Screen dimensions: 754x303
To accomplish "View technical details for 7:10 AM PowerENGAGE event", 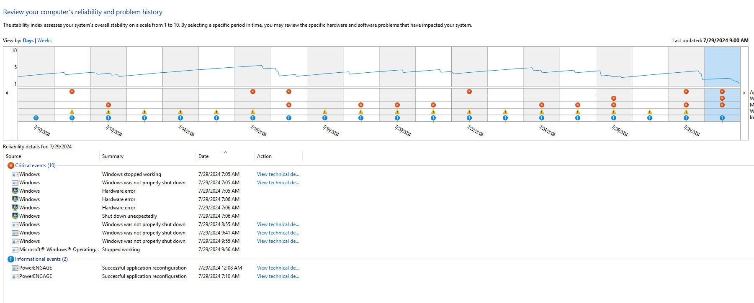I will click(278, 276).
